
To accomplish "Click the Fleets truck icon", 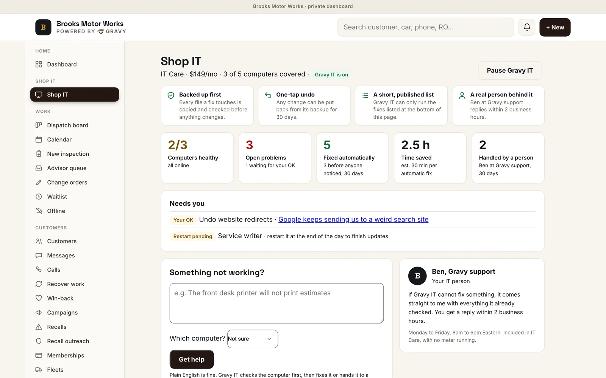I will point(39,370).
